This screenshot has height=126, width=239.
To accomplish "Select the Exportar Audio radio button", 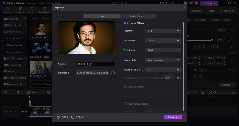I will tap(125, 87).
